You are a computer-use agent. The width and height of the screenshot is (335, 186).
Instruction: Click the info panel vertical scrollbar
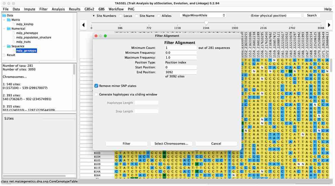tap(74, 69)
